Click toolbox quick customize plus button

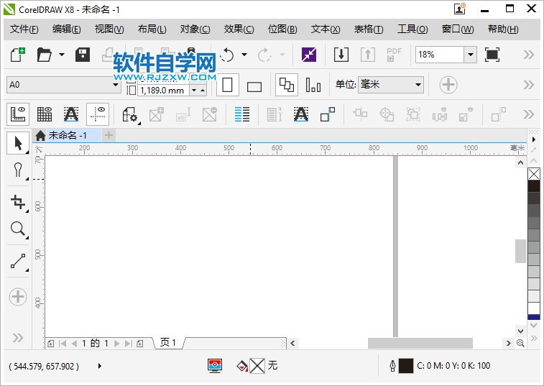point(18,297)
